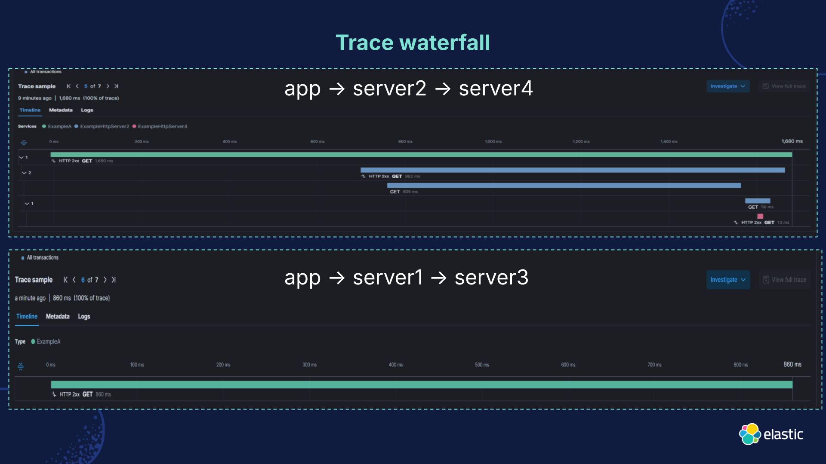The image size is (826, 464).
Task: Go to next trace sample in bottom panel
Action: 105,280
